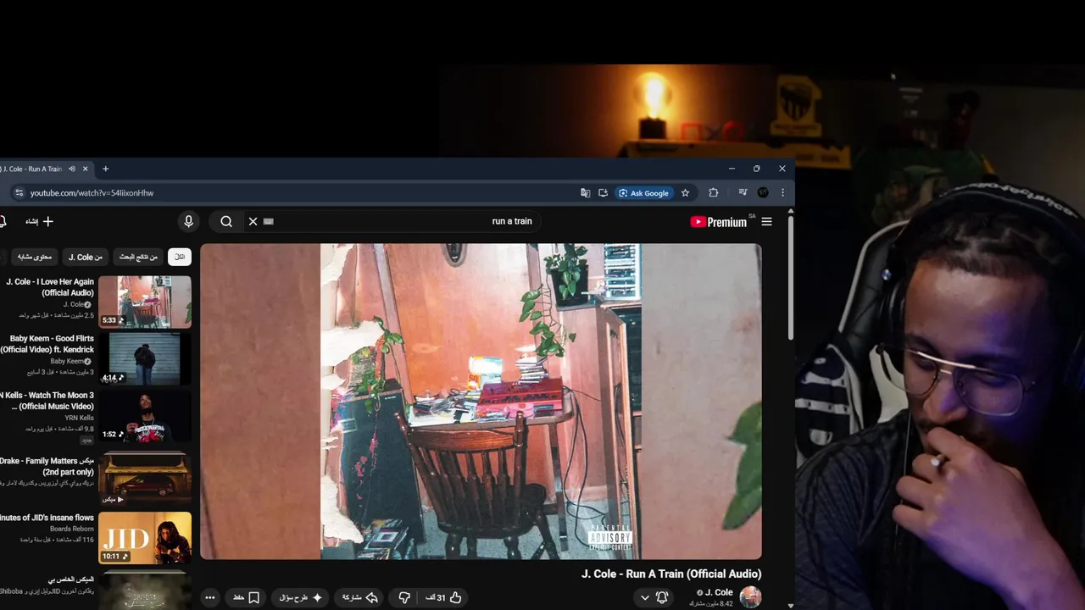View site information icon in address bar
The width and height of the screenshot is (1085, 610).
click(x=19, y=193)
